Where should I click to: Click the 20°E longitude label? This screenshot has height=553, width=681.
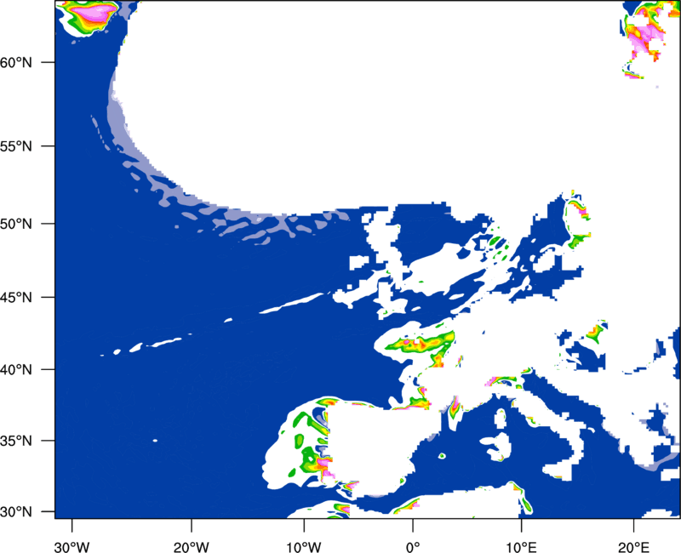click(x=633, y=547)
